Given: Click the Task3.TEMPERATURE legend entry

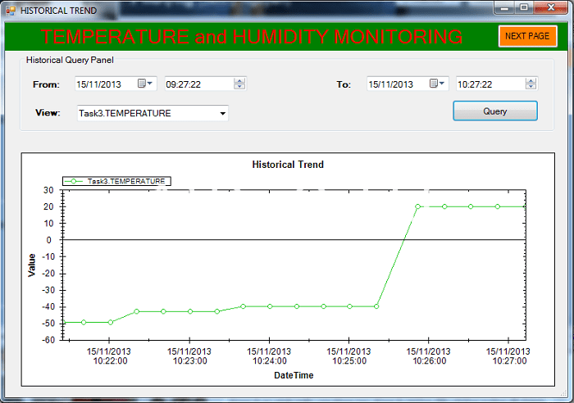Looking at the screenshot, I should (x=116, y=181).
